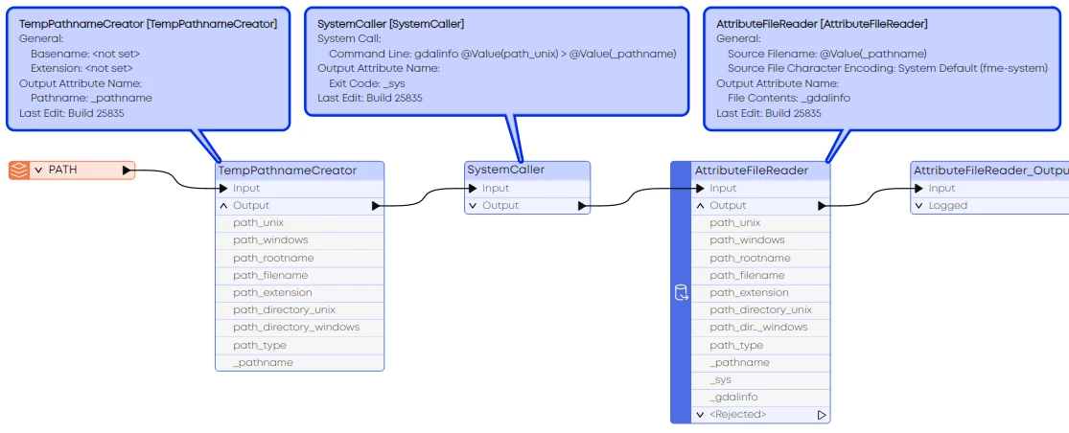Collapse TempPathnameCreator Output attribute list
Image resolution: width=1069 pixels, height=433 pixels.
coord(223,206)
